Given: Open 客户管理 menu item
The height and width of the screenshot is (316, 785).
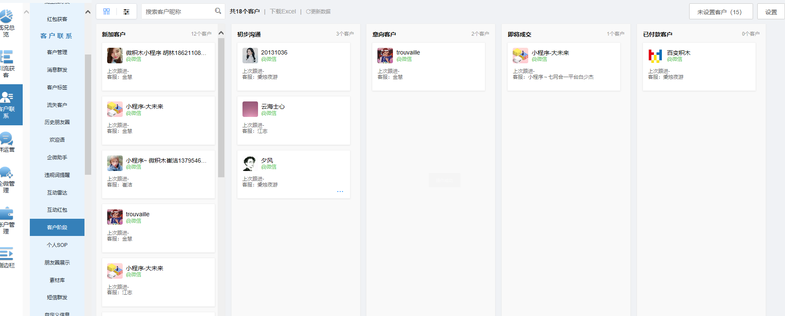Looking at the screenshot, I should [57, 52].
